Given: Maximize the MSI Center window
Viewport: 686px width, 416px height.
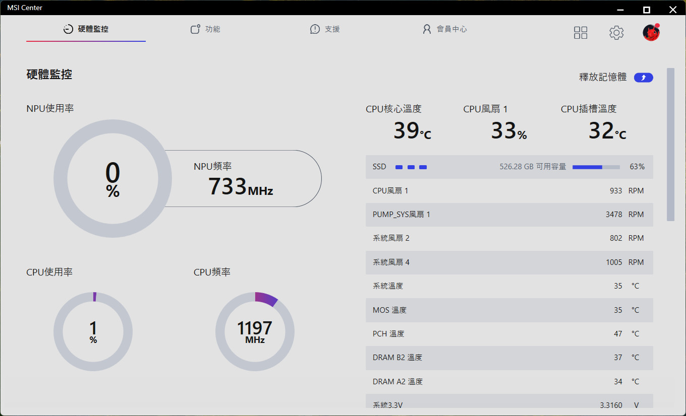Looking at the screenshot, I should pos(646,10).
